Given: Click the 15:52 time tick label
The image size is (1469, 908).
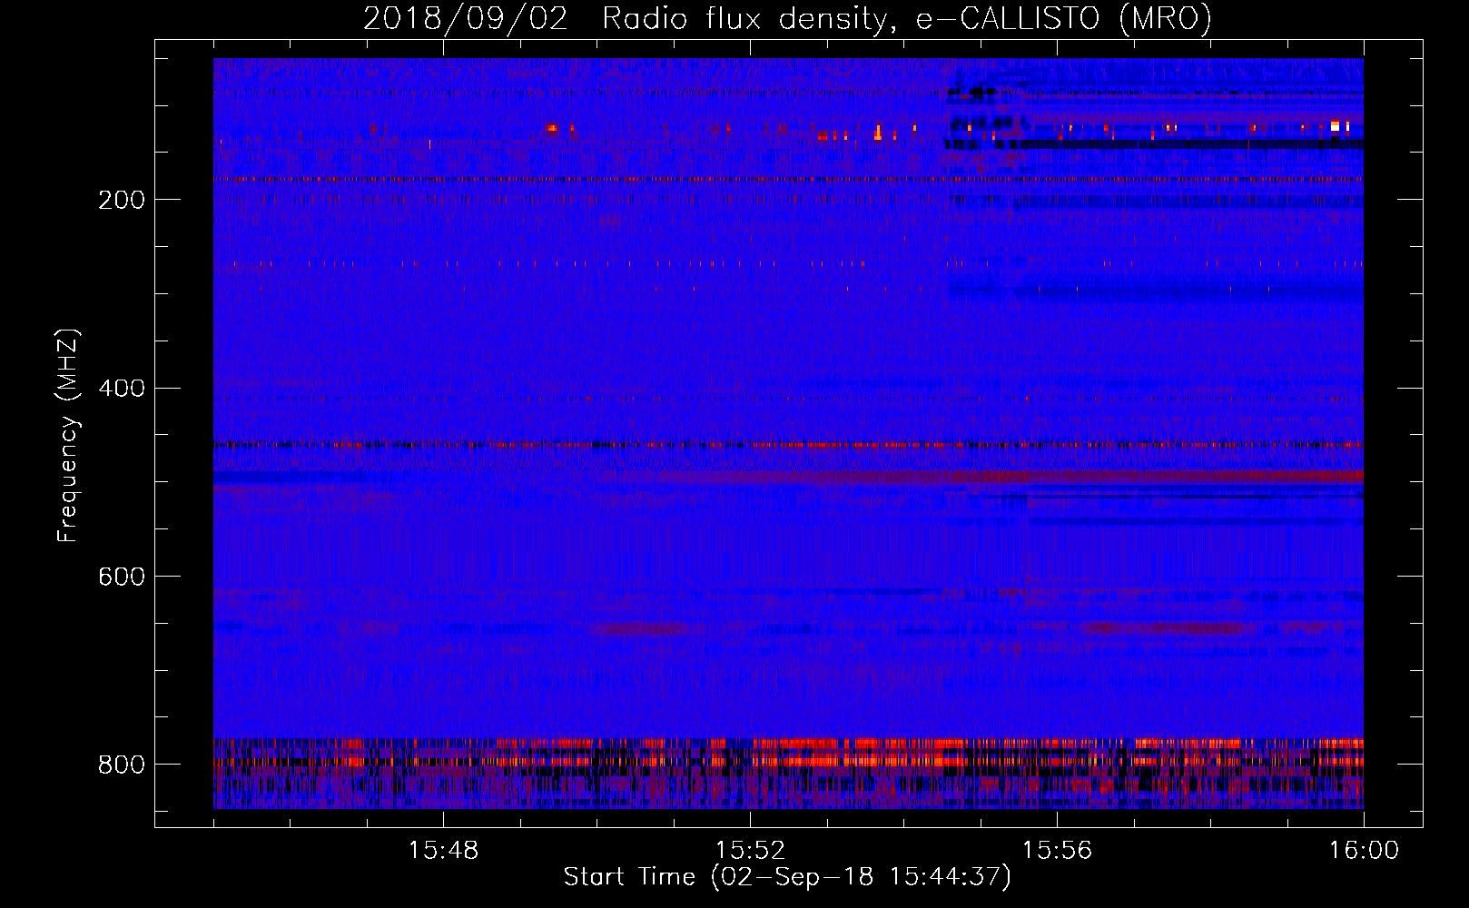Looking at the screenshot, I should tap(750, 851).
